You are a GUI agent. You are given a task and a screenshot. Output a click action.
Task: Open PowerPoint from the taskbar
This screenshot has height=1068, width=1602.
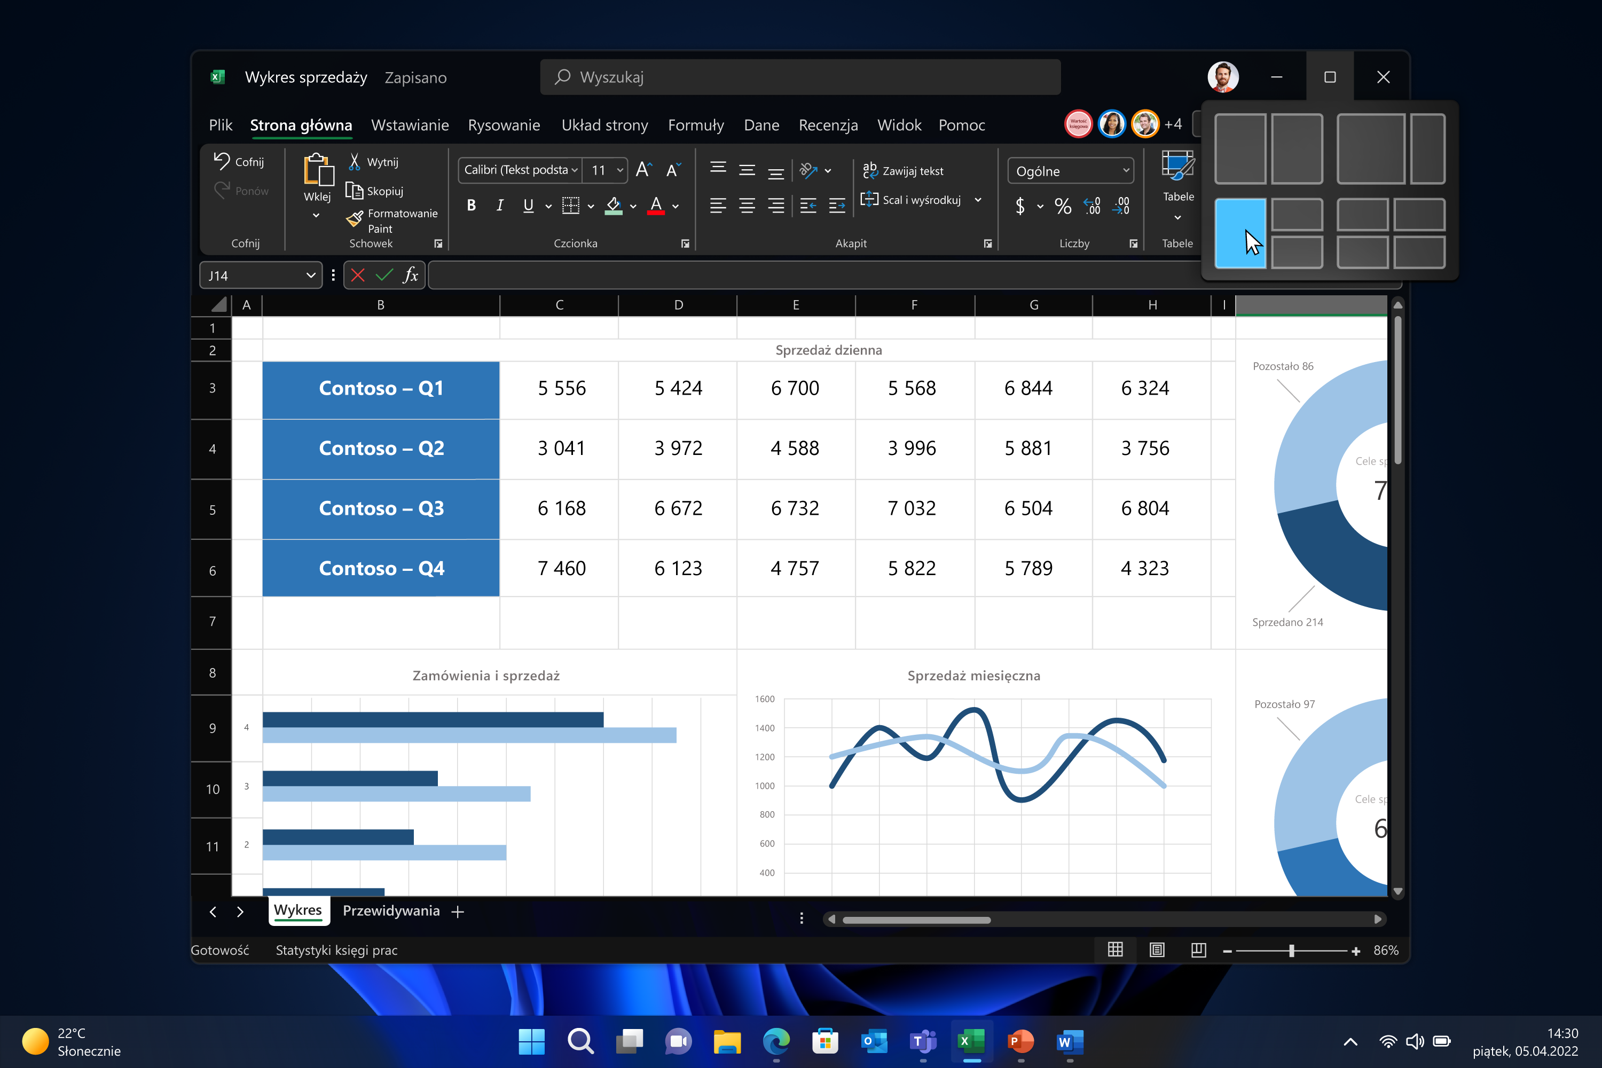pyautogui.click(x=1020, y=1041)
